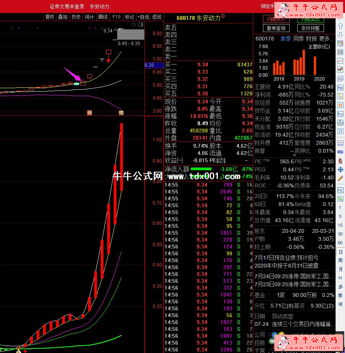The width and height of the screenshot is (345, 353).
Task: Switch to the candlestick chart icon
Action: (340, 70)
